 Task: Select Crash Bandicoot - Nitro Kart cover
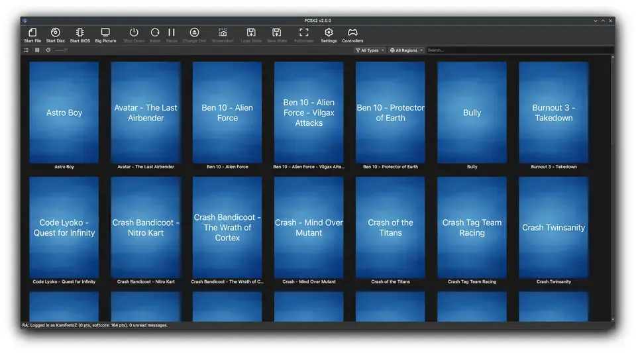(146, 227)
